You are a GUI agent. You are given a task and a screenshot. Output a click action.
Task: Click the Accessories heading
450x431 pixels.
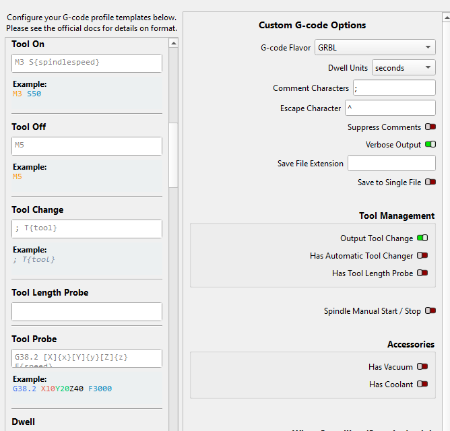tap(411, 344)
